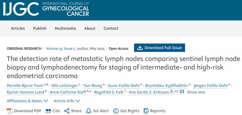This screenshot has height=115, width=242.
Task: Open the Multimedia menu item
Action: 65,28
